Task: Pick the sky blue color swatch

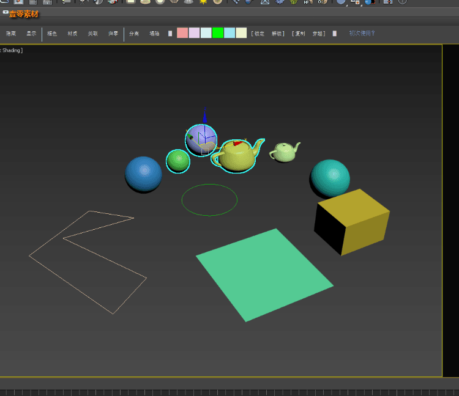Action: (229, 33)
